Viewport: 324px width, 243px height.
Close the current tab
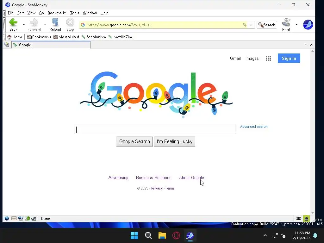[311, 45]
